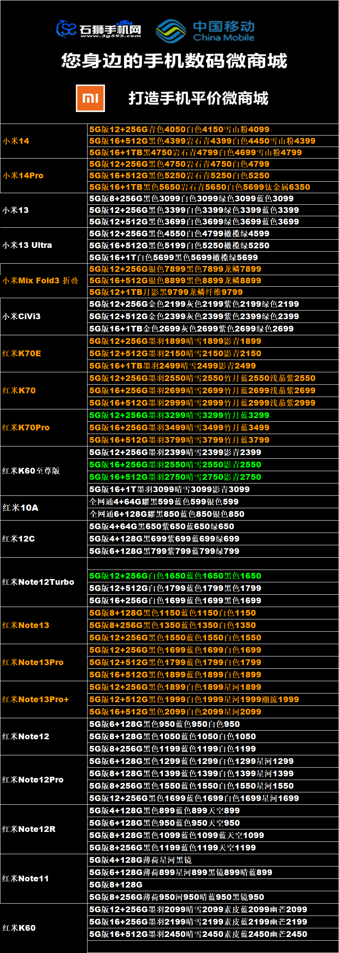This screenshot has height=953, width=339.
Task: Click the subtitle 打造手机平价微商城
Action: coord(198,98)
